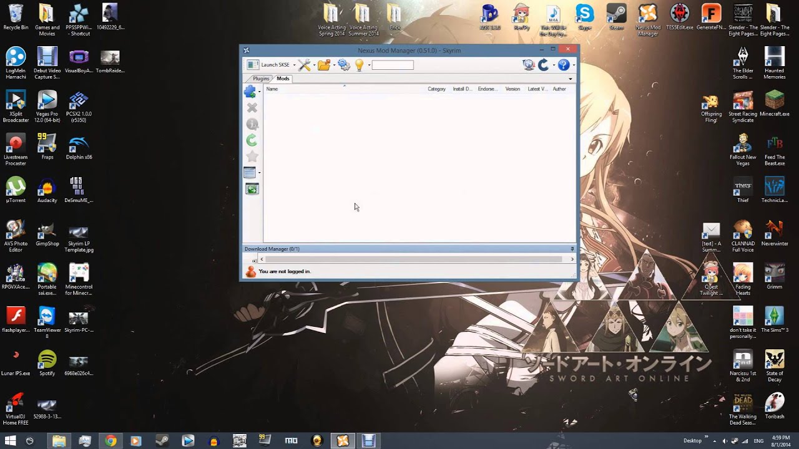Sort by the Name column header
Screen dimensions: 799x449
[345, 89]
